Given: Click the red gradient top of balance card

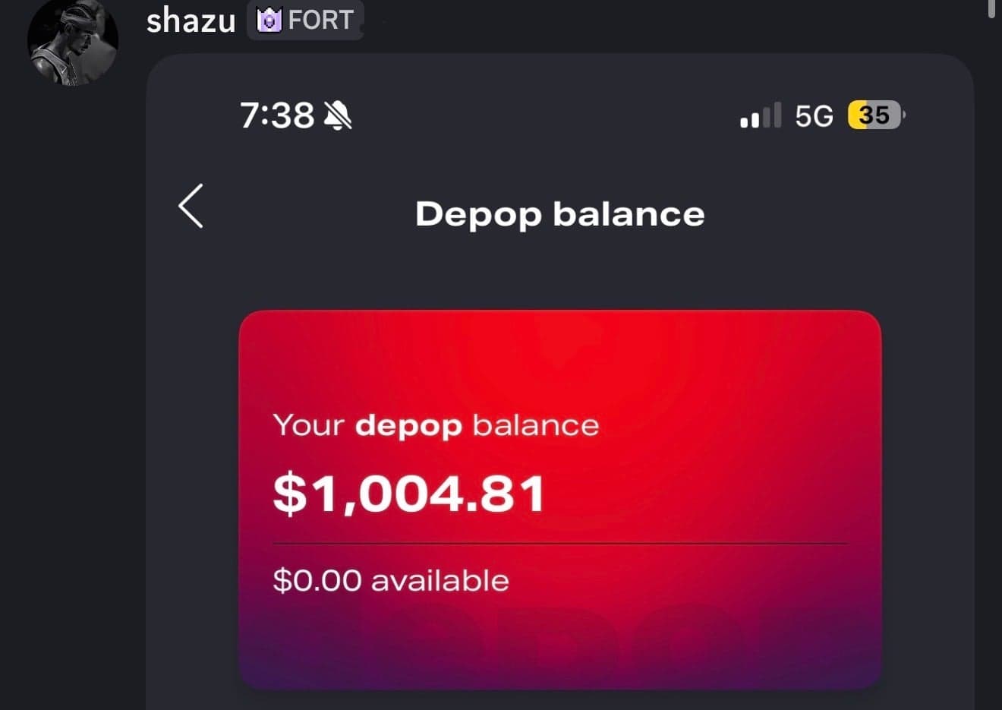Looking at the screenshot, I should [559, 349].
